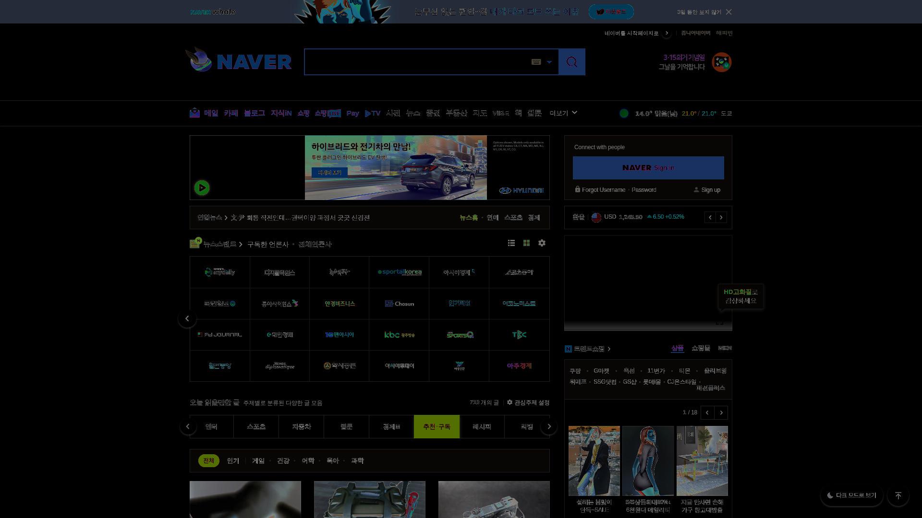Image resolution: width=922 pixels, height=518 pixels.
Task: Open Fn Journal press logo
Action: (220, 335)
